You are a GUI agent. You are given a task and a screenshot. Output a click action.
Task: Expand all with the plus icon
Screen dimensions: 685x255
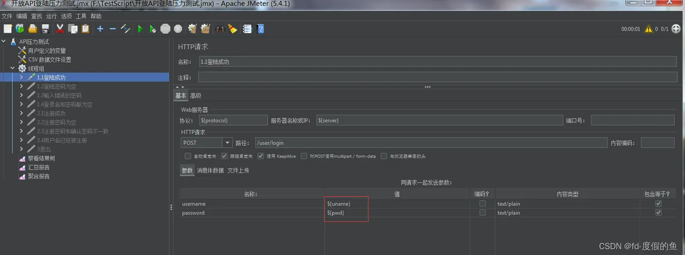pos(100,29)
